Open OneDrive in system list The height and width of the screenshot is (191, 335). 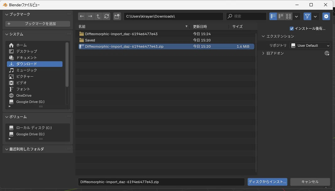tap(35, 95)
